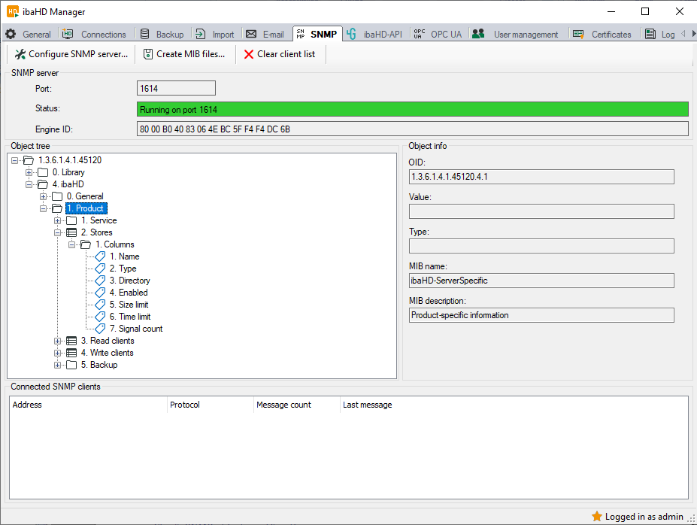The height and width of the screenshot is (525, 697).
Task: Select the Time limit tree item
Action: [x=134, y=317]
